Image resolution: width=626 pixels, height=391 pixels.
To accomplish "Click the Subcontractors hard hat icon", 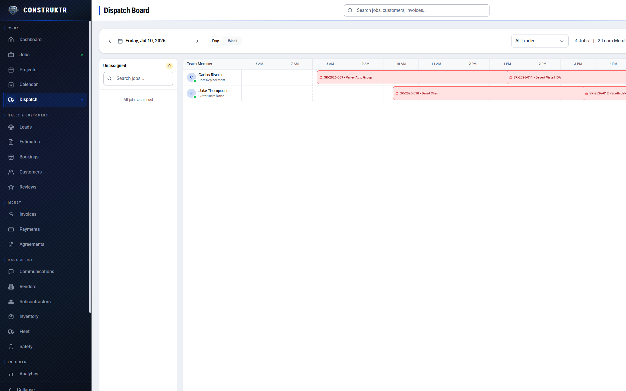I will coord(11,302).
